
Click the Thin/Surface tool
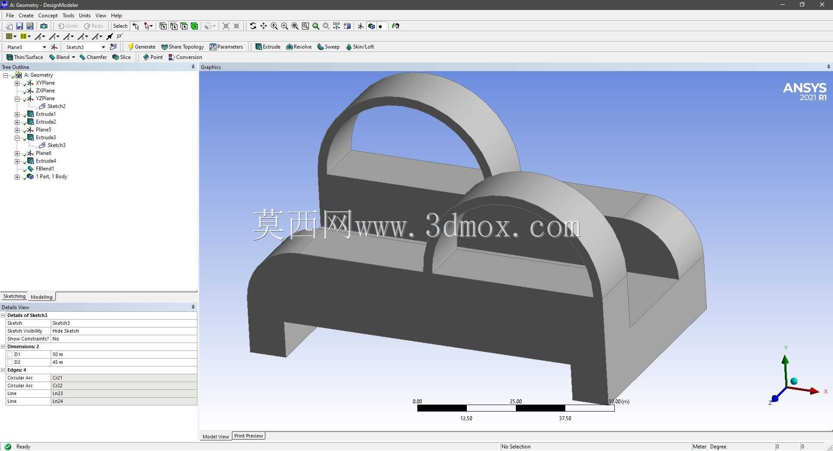point(25,57)
